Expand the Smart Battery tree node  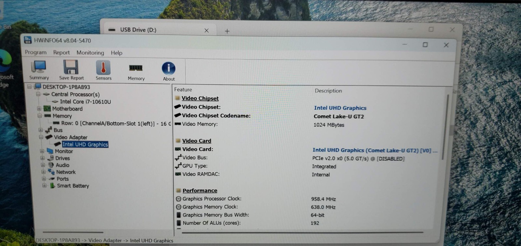click(x=45, y=186)
